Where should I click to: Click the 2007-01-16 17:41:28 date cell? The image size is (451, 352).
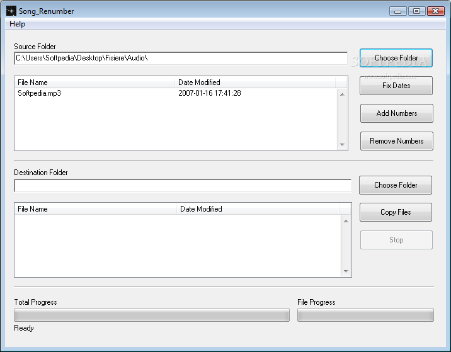tap(209, 93)
